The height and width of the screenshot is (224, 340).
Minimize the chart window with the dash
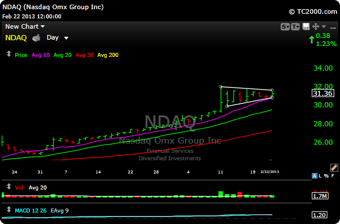coord(333,28)
